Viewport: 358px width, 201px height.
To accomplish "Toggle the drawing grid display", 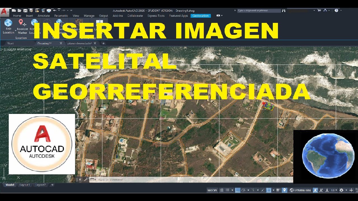I will 222,190.
